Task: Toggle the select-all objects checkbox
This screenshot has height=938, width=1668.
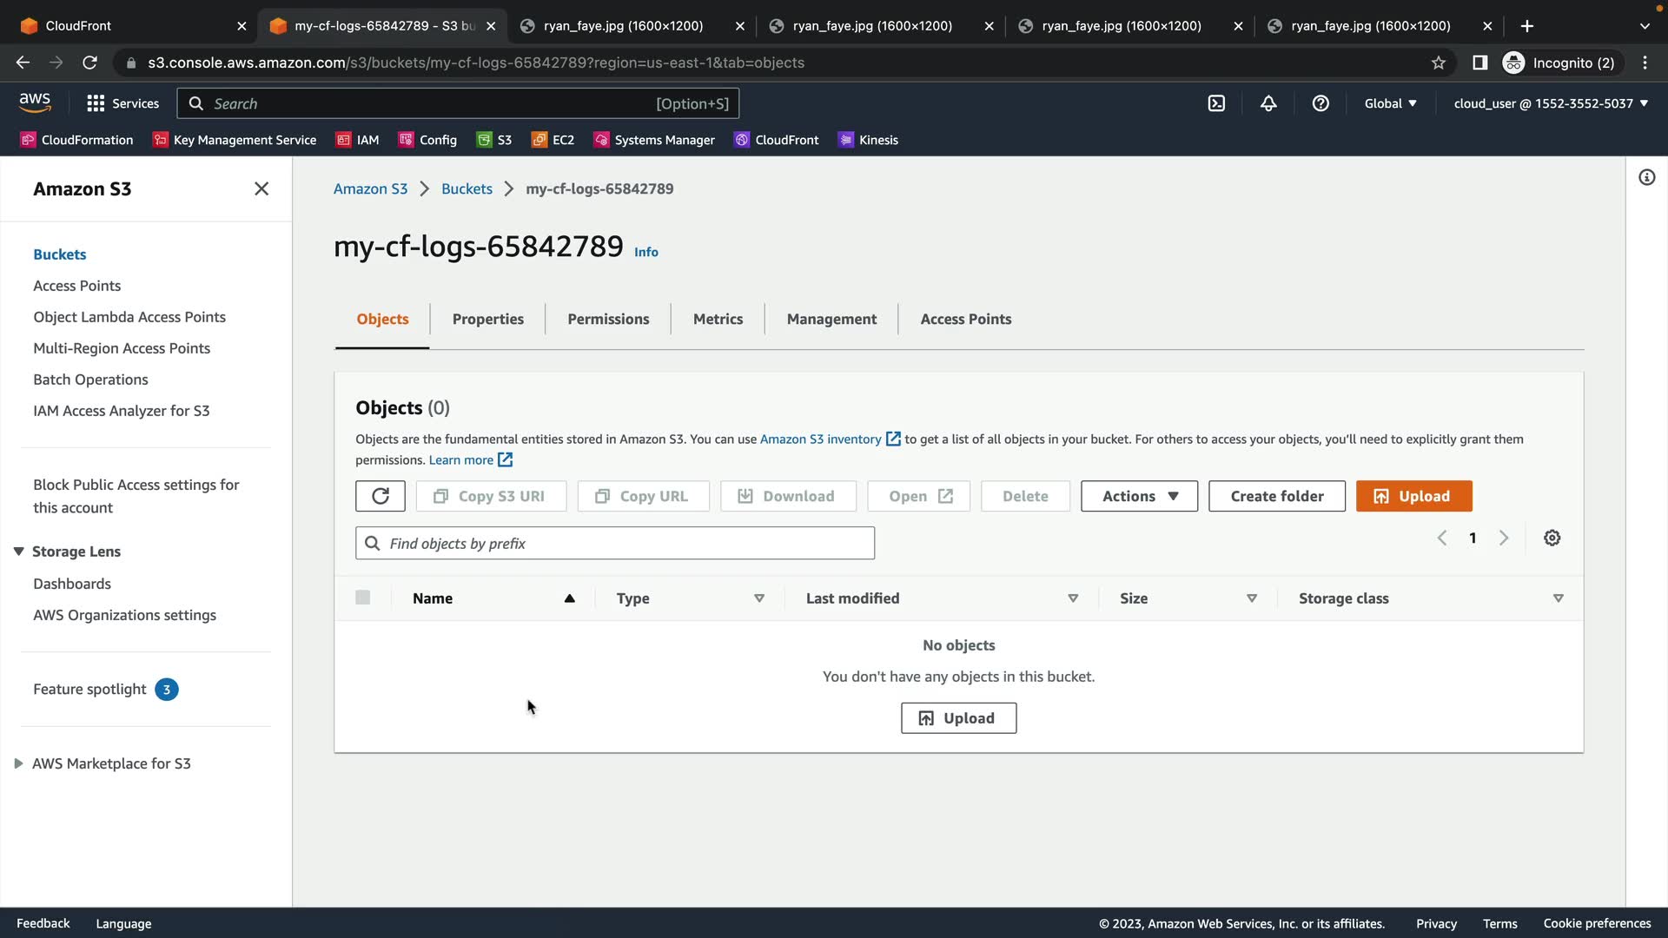Action: point(362,598)
